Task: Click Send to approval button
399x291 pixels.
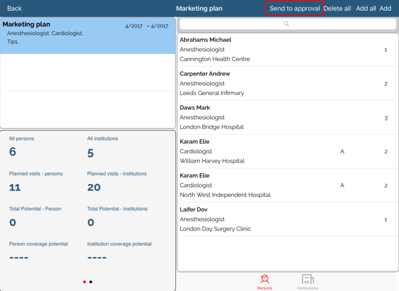Action: pyautogui.click(x=294, y=8)
